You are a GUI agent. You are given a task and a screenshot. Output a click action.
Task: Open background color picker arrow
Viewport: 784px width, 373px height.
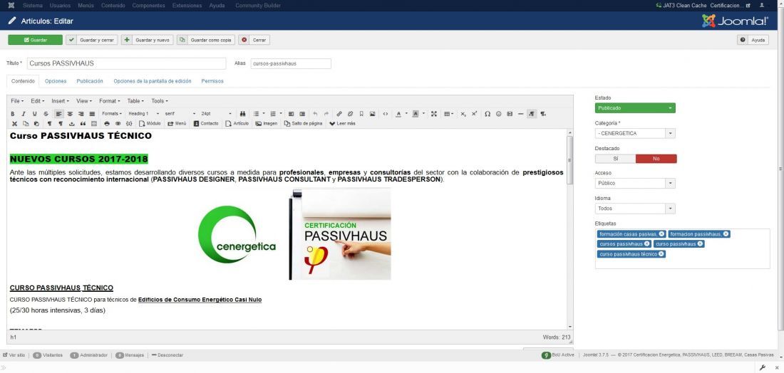[423, 114]
